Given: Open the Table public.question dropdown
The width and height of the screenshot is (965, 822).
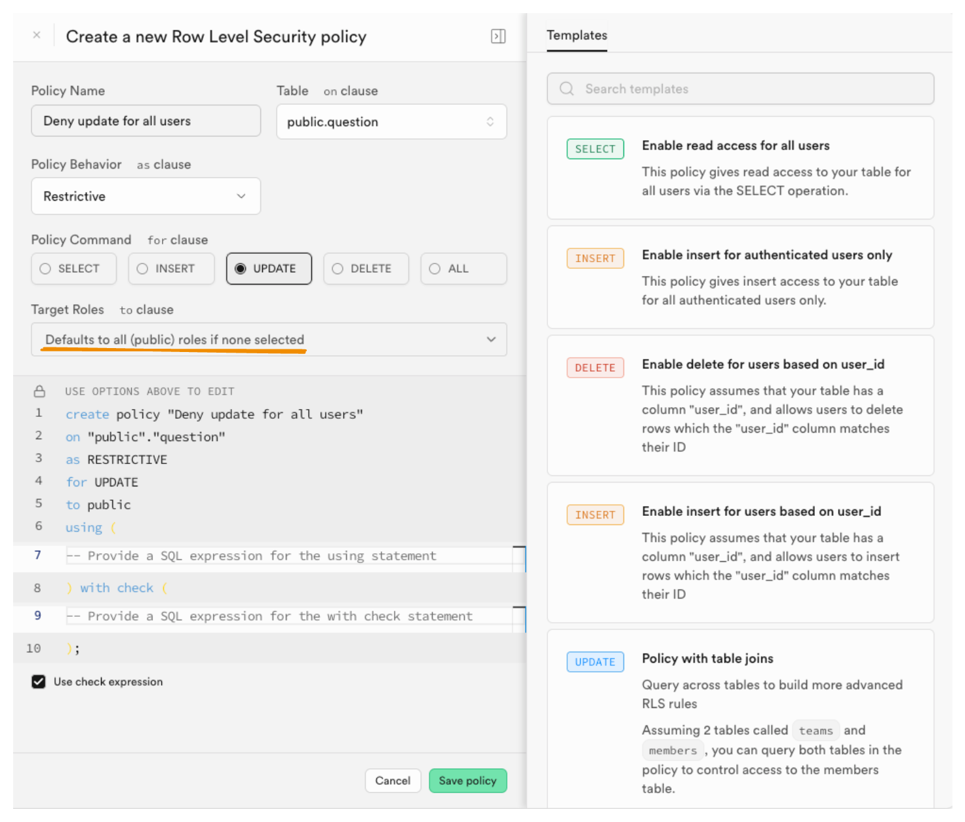Looking at the screenshot, I should point(391,122).
